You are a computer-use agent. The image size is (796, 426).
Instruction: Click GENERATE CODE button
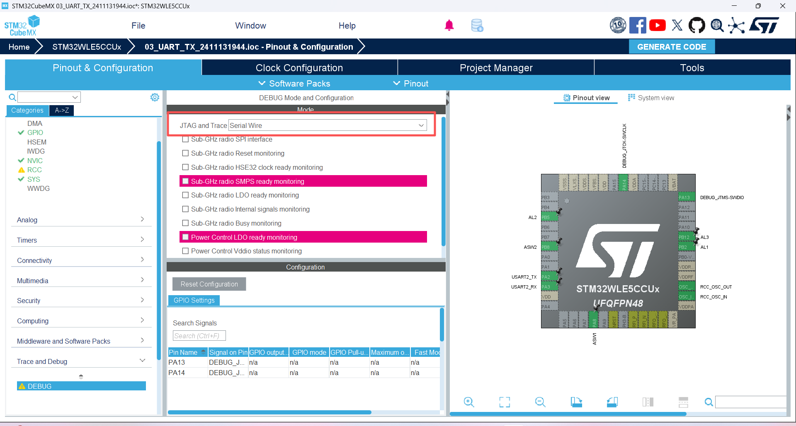point(672,47)
